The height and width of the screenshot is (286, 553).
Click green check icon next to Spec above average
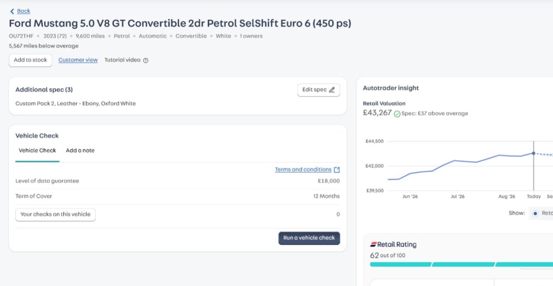397,114
